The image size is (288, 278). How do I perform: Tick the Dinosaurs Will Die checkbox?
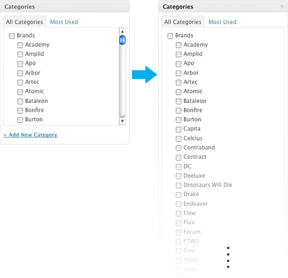[x=178, y=185]
